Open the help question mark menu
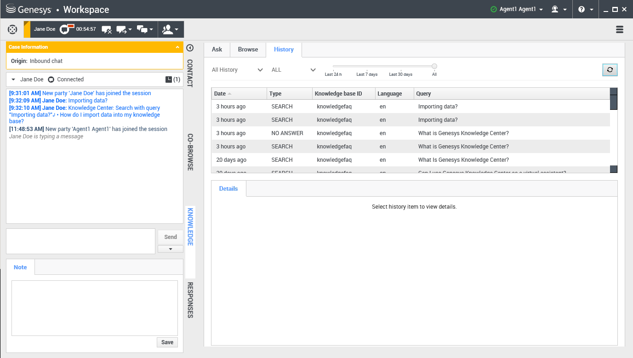 click(x=582, y=9)
